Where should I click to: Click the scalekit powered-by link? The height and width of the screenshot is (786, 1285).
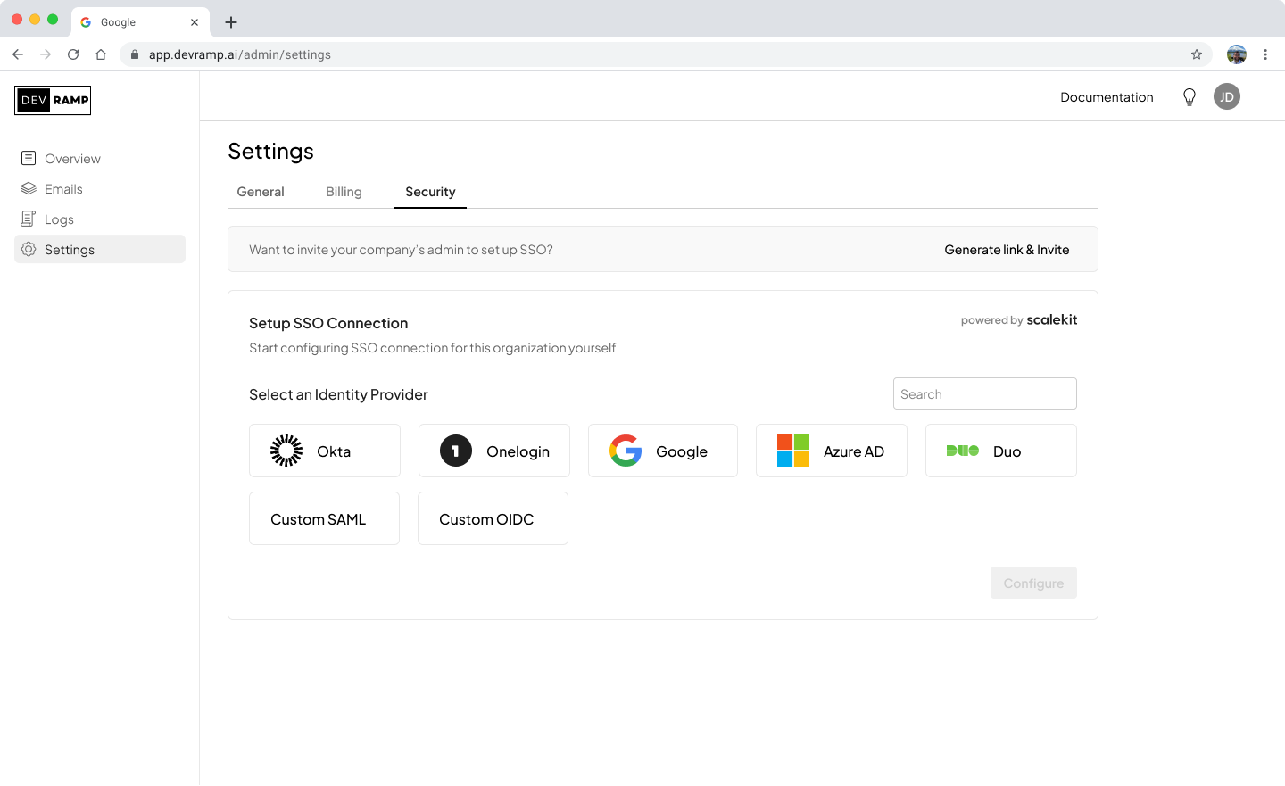[x=1019, y=319]
